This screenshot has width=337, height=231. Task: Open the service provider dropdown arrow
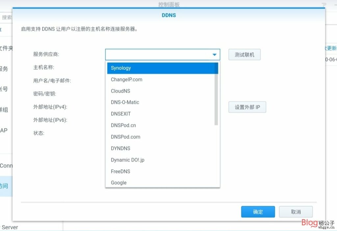(214, 55)
